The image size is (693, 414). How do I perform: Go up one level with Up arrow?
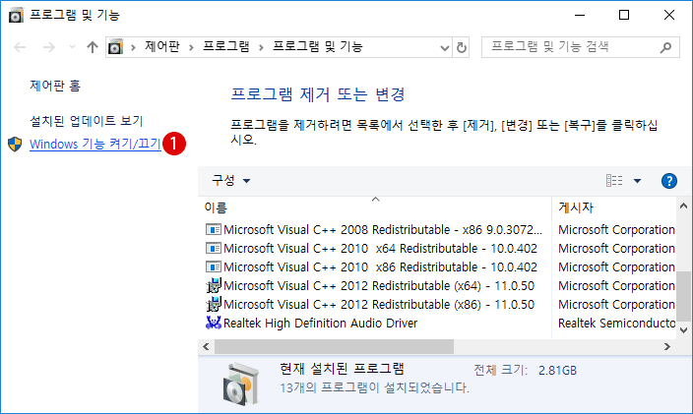[93, 47]
